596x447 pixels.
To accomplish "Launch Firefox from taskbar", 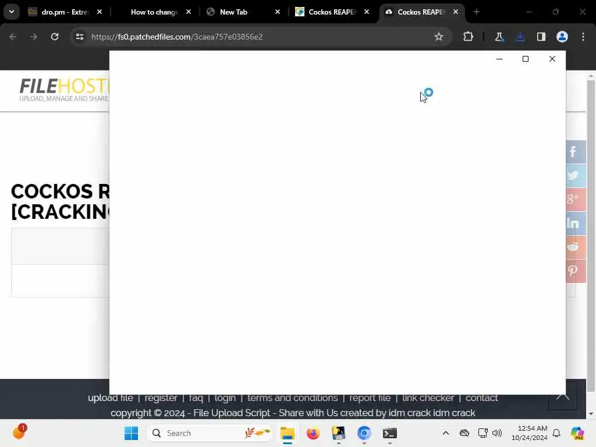I will point(313,433).
